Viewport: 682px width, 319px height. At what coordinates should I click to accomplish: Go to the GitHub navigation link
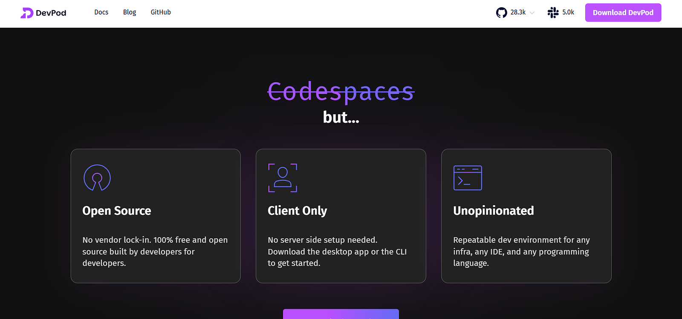click(161, 12)
